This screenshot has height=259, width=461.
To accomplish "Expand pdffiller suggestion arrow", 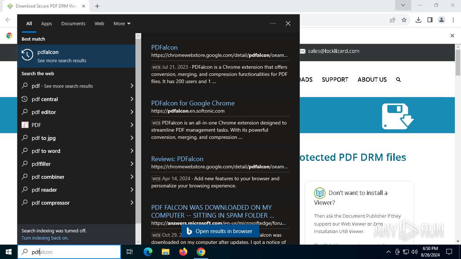I will tap(132, 164).
